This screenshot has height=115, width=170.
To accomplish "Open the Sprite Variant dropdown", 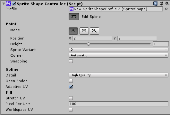I will (x=118, y=49).
